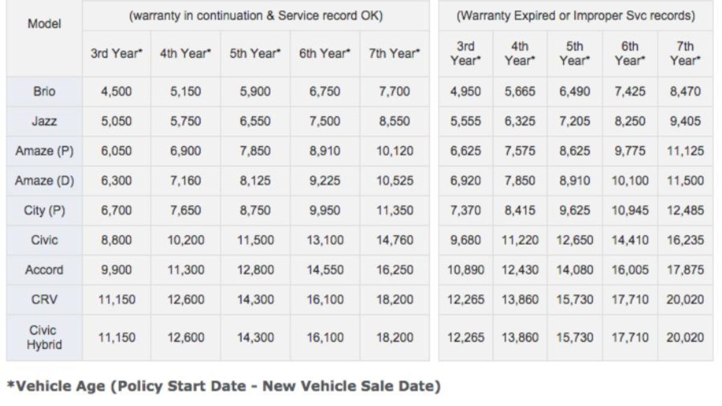Select the Civic Hybrid row label
This screenshot has width=722, height=406.
(x=44, y=338)
